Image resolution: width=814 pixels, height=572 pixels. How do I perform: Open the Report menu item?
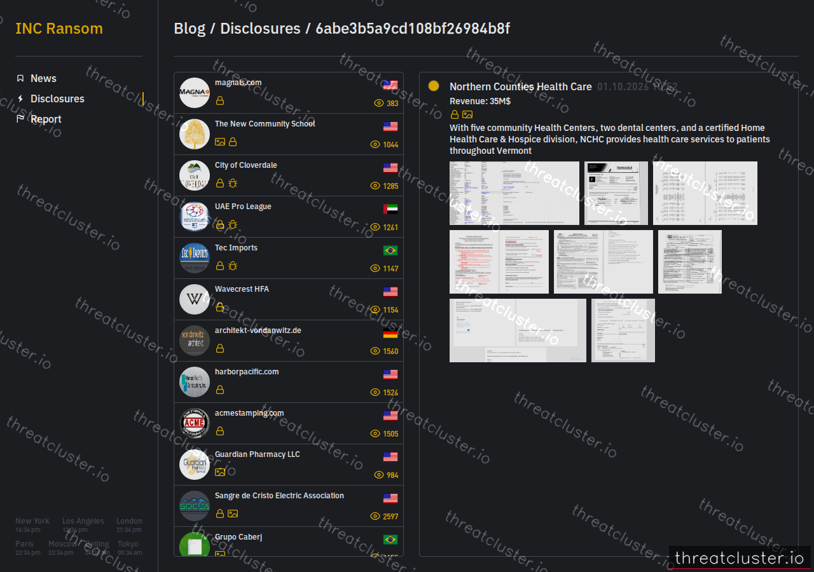pos(46,119)
